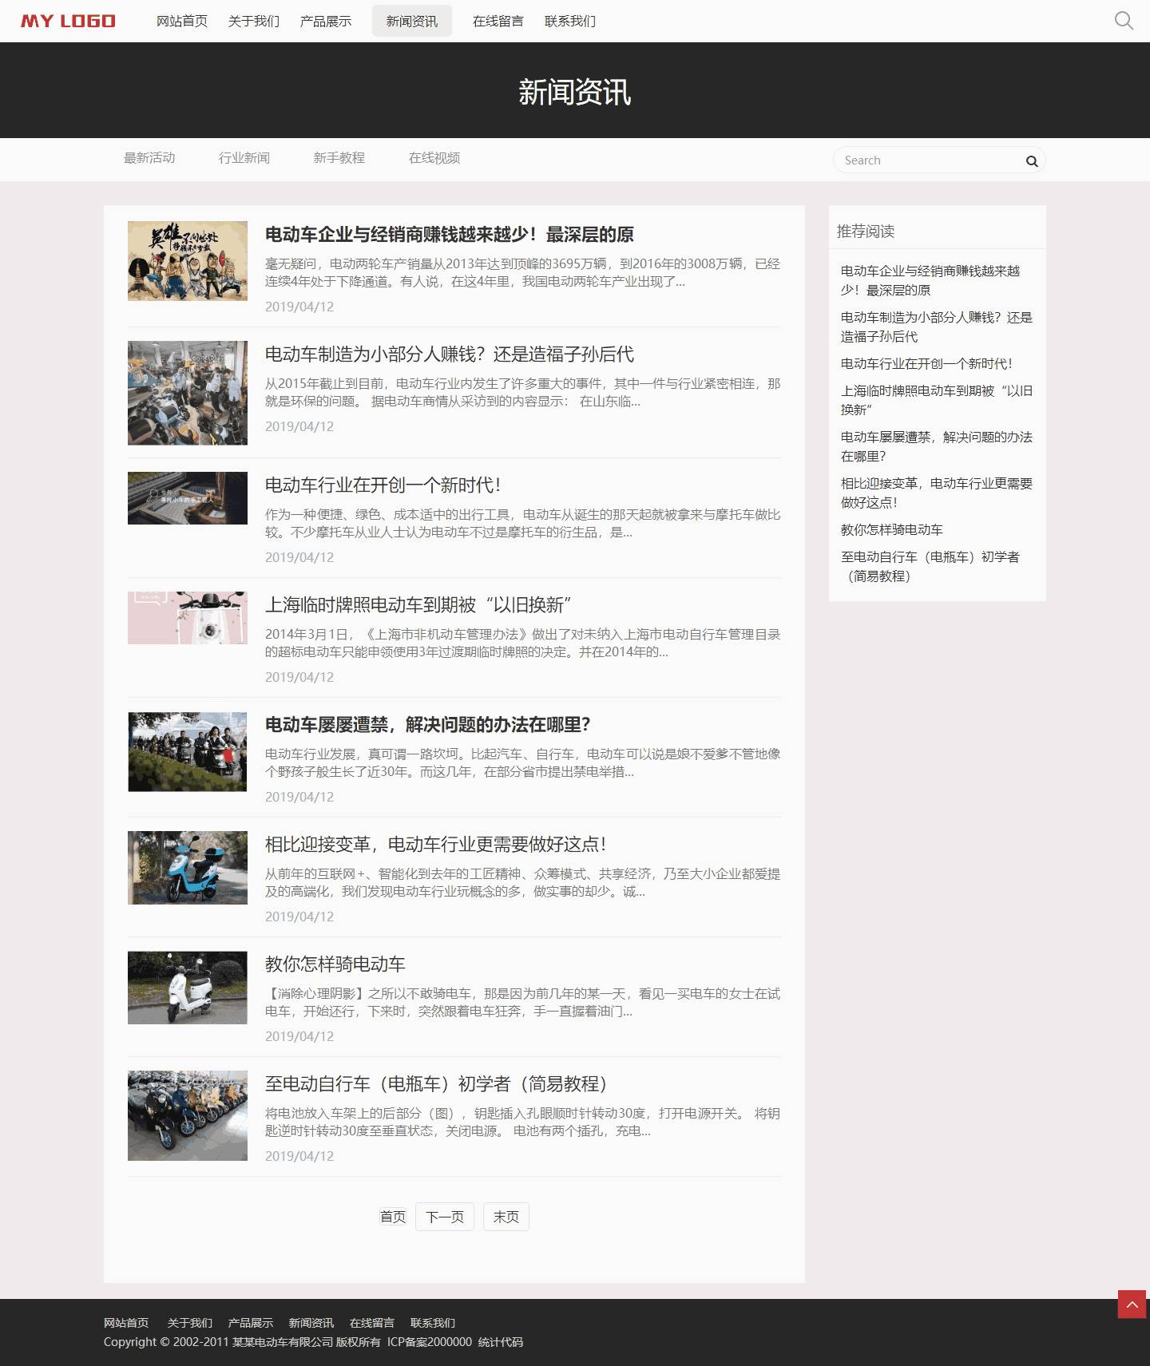The width and height of the screenshot is (1150, 1366).
Task: Go to 下一页 in pagination
Action: pyautogui.click(x=445, y=1217)
